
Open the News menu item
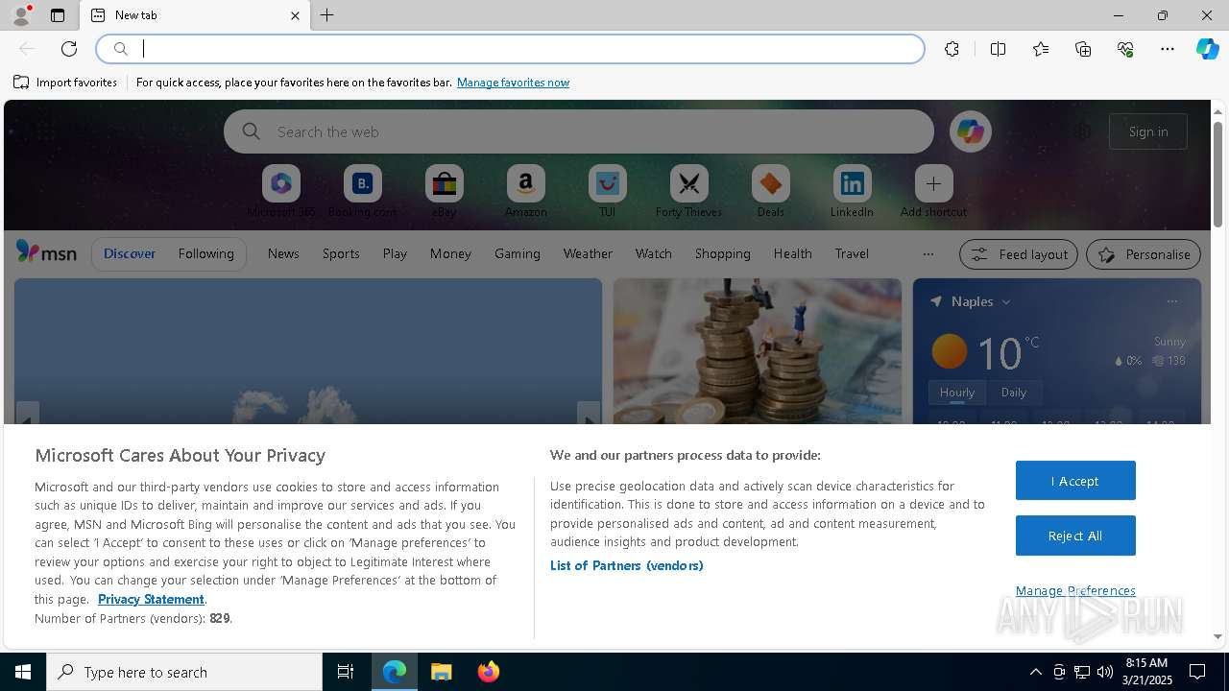[283, 253]
